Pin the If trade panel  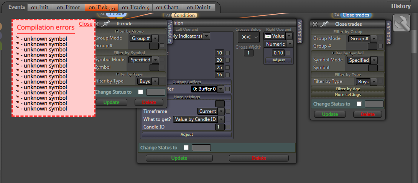pyautogui.click(x=105, y=24)
